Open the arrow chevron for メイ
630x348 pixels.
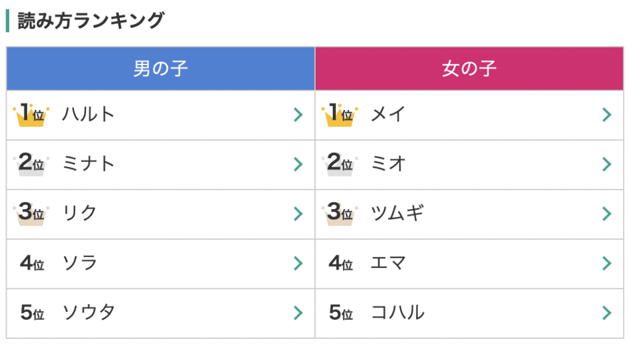coord(607,115)
